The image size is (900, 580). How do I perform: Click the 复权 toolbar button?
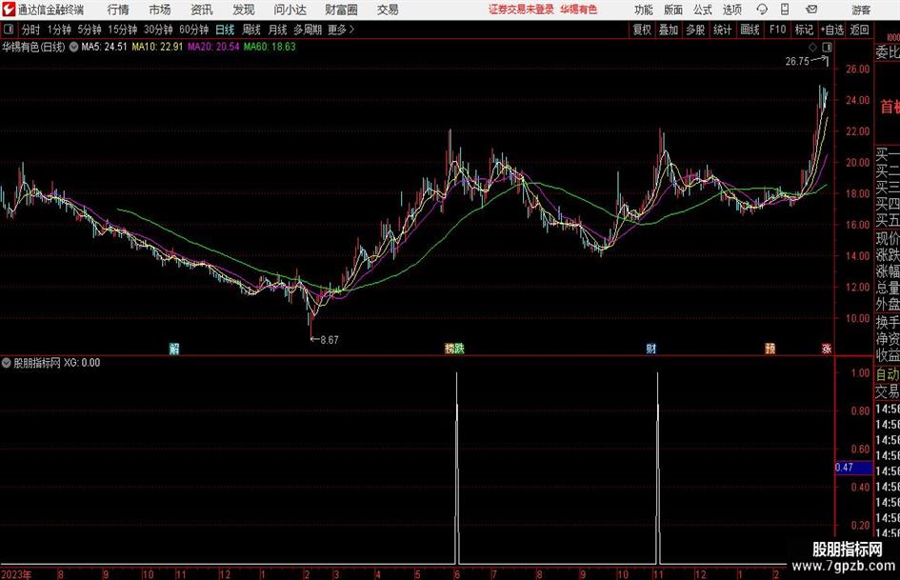642,30
